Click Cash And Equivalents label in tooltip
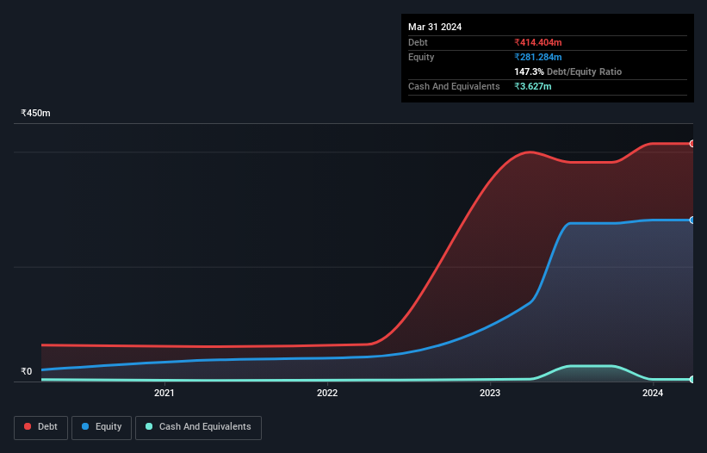Screen dimensions: 707x453 click(454, 86)
